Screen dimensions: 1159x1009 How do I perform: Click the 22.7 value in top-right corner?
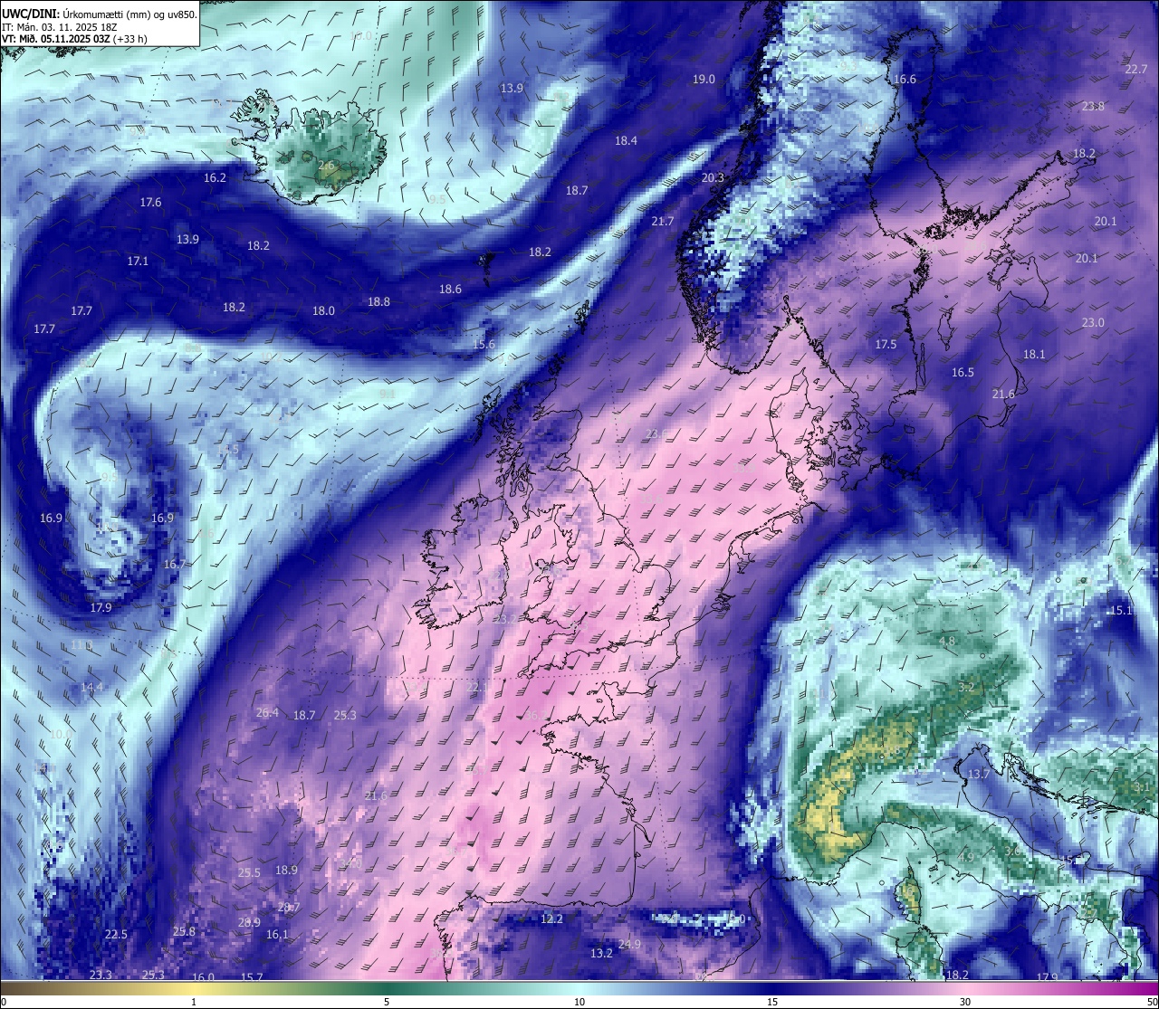point(1135,70)
